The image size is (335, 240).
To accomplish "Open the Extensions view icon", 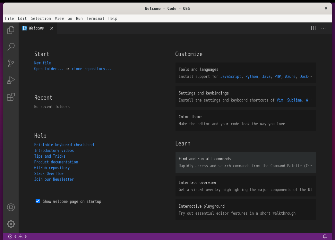I will tap(11, 97).
